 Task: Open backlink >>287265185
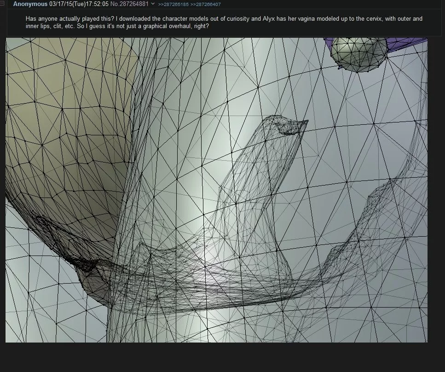click(173, 4)
